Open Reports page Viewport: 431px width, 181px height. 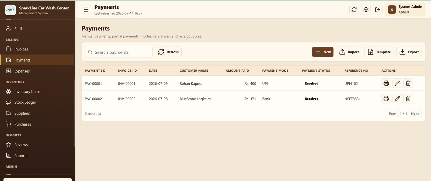(x=37, y=155)
